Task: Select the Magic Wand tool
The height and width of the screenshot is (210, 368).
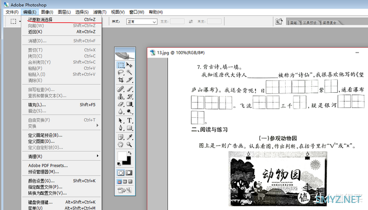Action: 129,72
